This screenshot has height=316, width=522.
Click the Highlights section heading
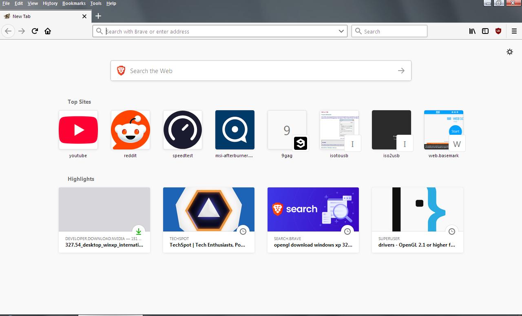click(81, 179)
